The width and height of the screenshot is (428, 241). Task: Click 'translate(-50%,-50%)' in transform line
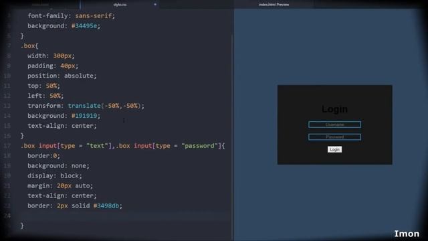pos(104,106)
